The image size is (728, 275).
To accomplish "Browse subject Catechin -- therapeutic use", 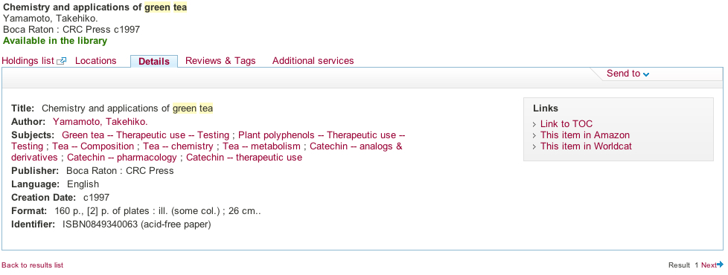I will click(244, 158).
